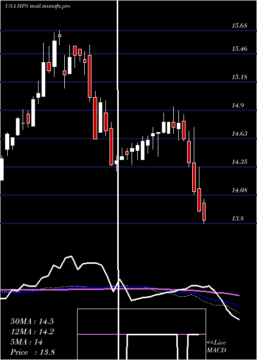Click the 15.46 price axis label
This screenshot has width=257, height=360.
(240, 49)
